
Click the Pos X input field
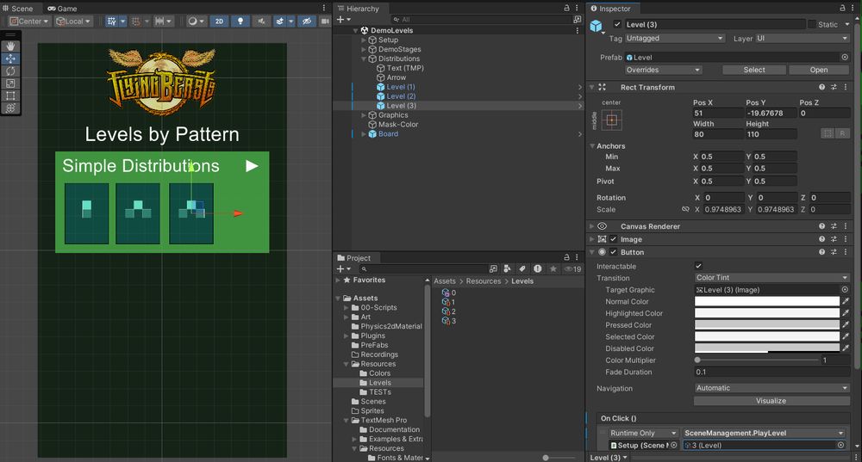(x=716, y=113)
